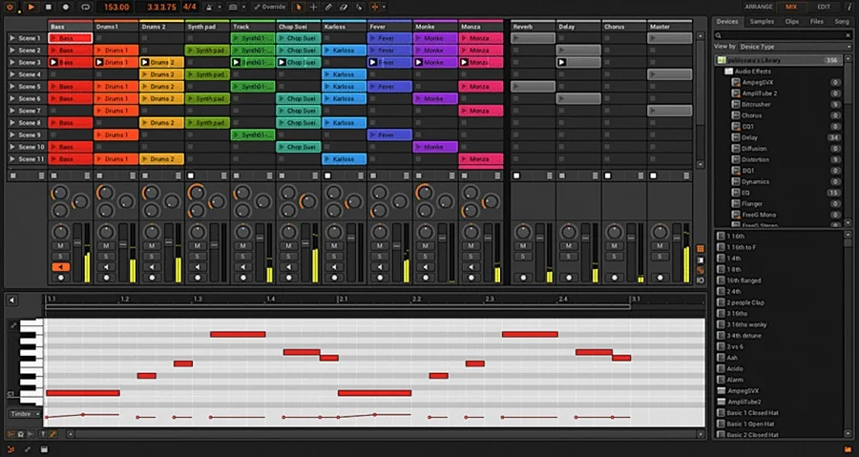Launch Scene 1 with its play arrow

click(11, 38)
